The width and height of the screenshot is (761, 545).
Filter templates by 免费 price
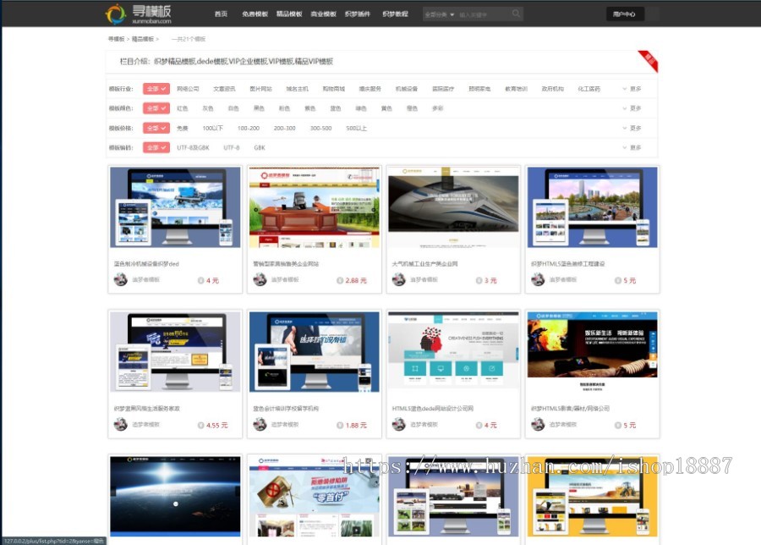182,129
